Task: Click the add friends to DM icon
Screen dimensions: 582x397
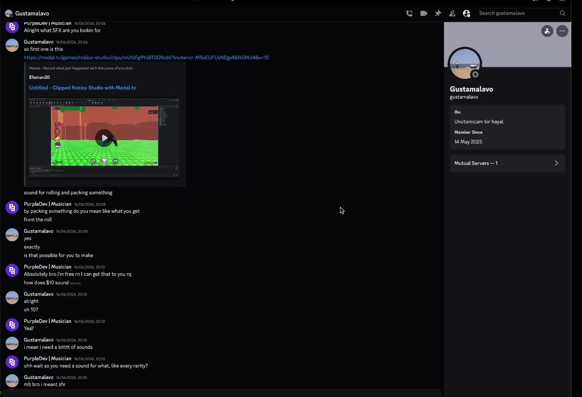Action: pyautogui.click(x=452, y=13)
